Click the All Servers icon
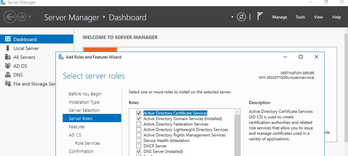This screenshot has height=156, width=348. pos(8,57)
